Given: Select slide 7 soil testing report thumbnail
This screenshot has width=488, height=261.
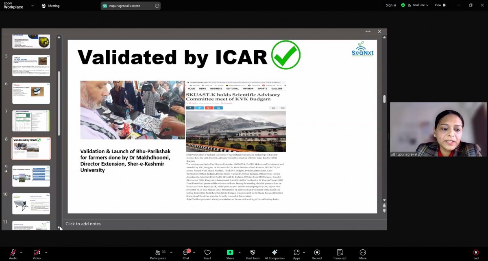Looking at the screenshot, I should [x=31, y=121].
